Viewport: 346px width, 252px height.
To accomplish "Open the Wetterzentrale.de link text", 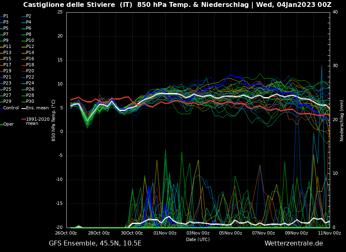I will (293, 243).
